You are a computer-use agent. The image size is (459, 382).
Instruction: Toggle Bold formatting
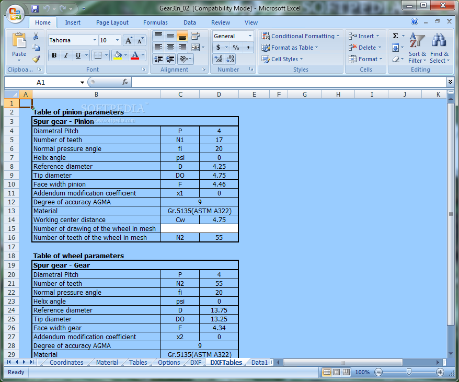[x=54, y=55]
